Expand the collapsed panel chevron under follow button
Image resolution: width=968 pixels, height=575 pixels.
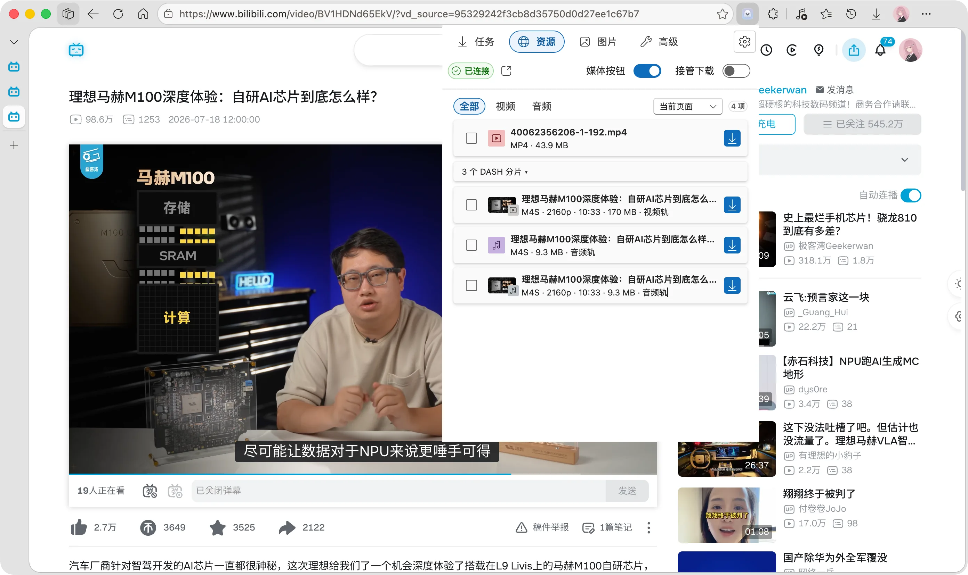click(x=904, y=160)
